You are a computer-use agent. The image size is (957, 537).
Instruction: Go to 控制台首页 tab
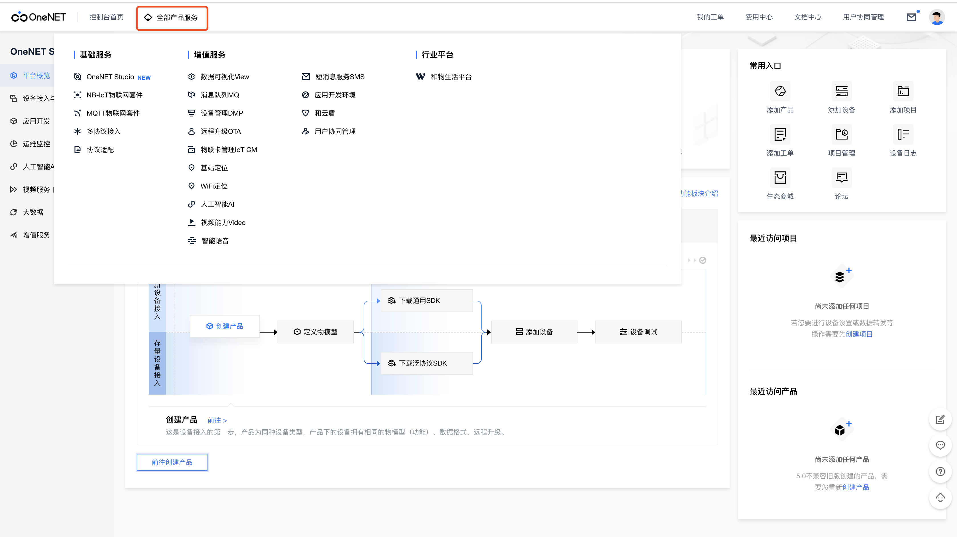[106, 17]
